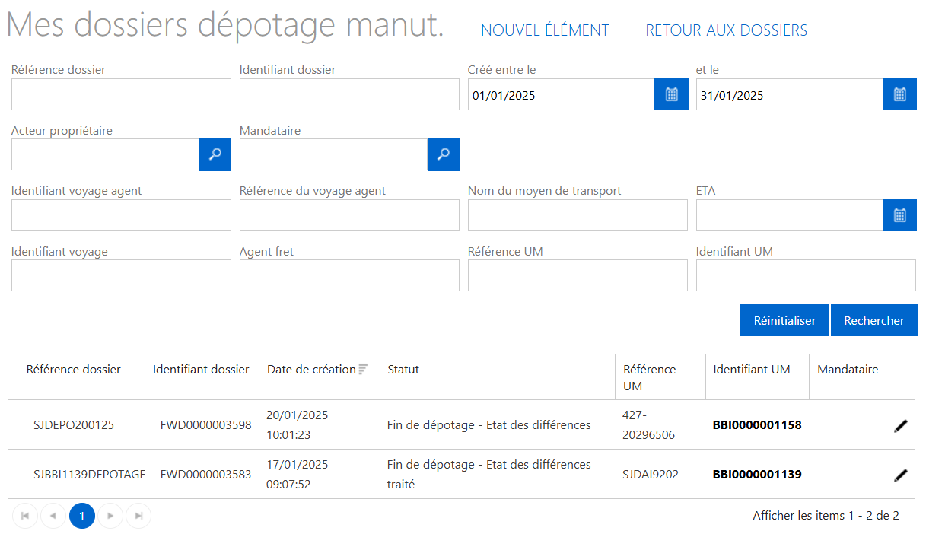Edit dossier SJBBI1139DEPOTAGE with pencil icon
The image size is (926, 534).
901,475
